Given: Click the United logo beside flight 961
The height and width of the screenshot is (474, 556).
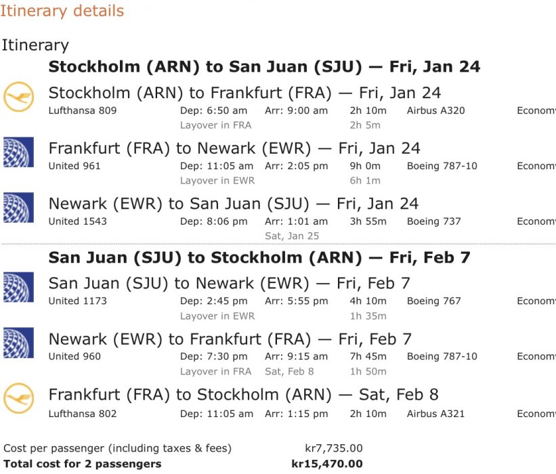Looking at the screenshot, I should 18,152.
